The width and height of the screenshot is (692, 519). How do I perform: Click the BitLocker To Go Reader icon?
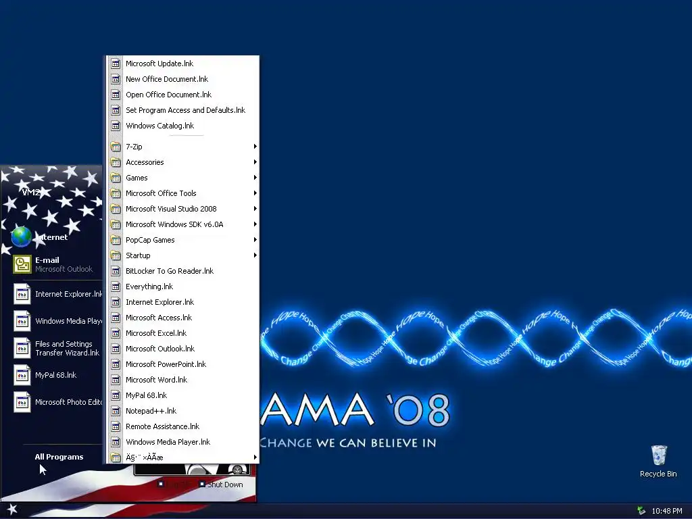(x=116, y=271)
